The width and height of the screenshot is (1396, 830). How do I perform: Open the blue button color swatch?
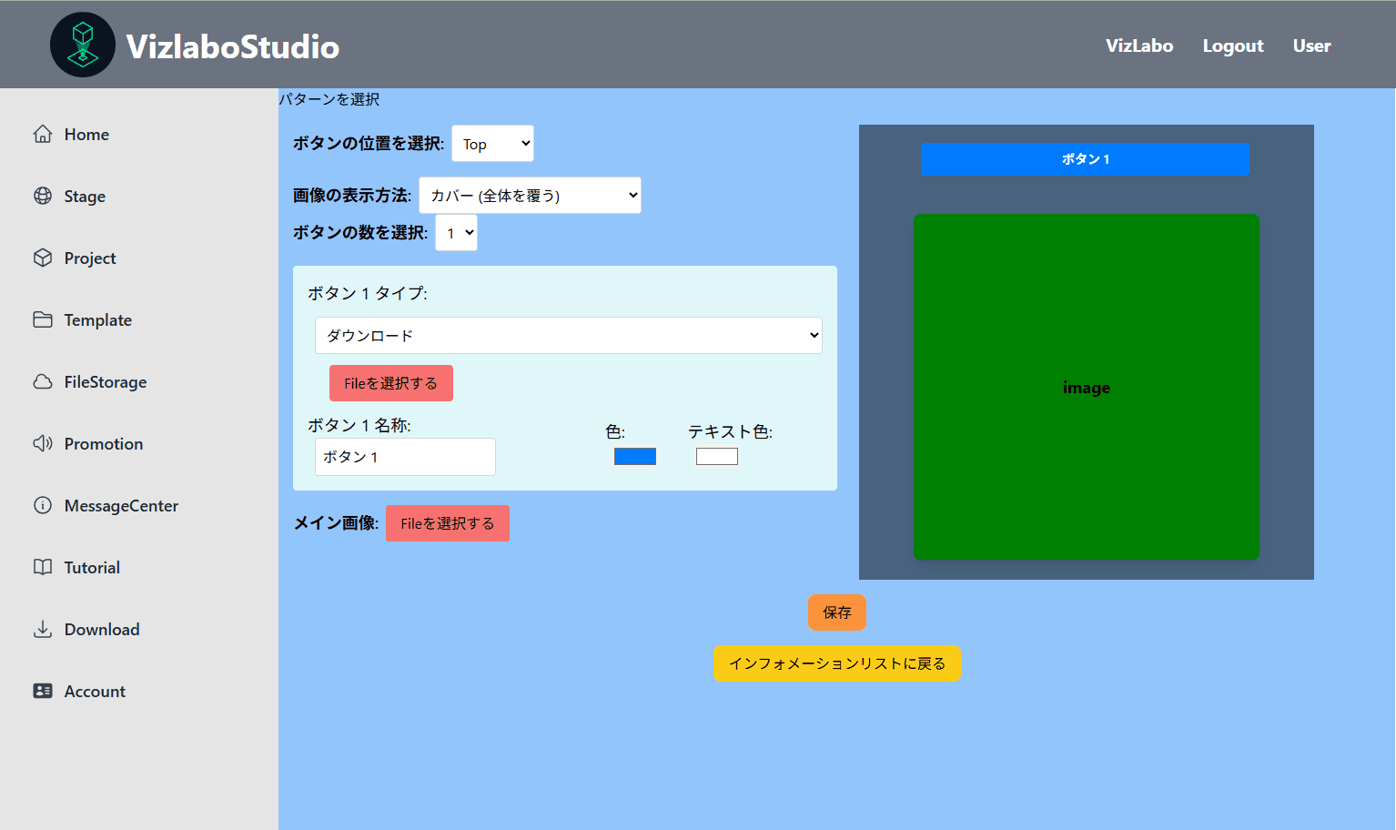(x=635, y=457)
